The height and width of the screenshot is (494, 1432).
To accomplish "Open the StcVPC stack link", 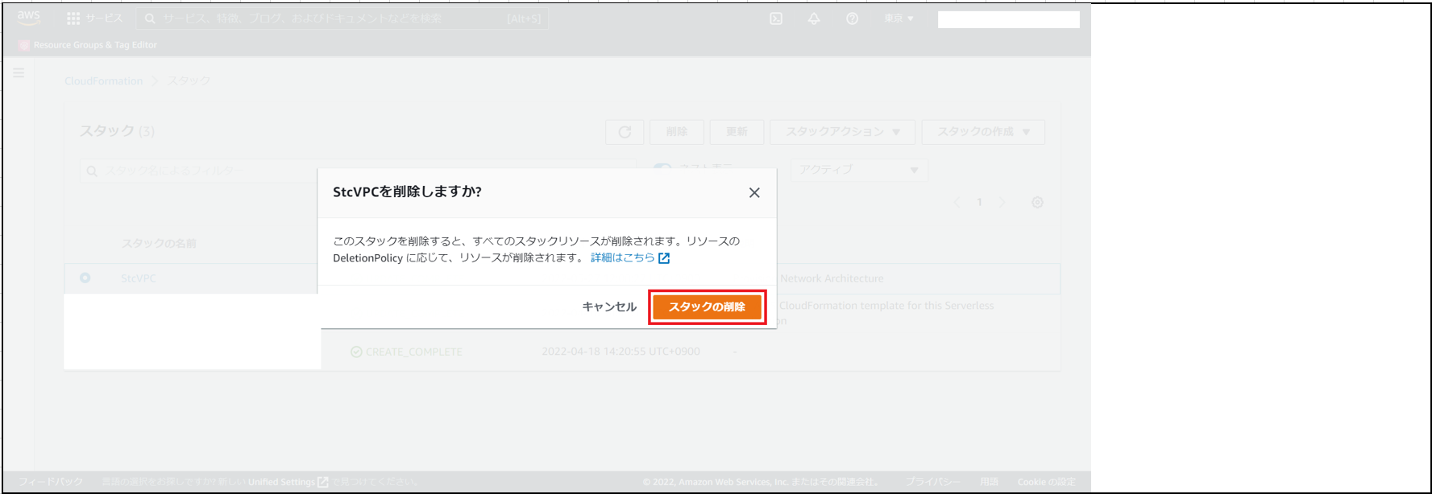I will point(139,278).
